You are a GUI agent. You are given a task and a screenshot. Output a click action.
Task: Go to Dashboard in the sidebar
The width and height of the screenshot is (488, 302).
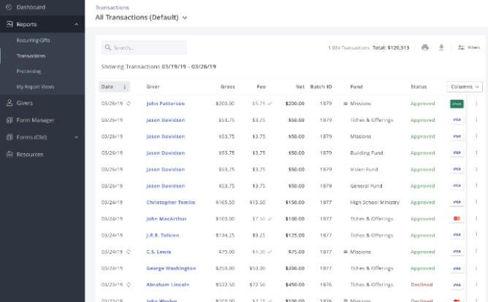click(x=30, y=7)
